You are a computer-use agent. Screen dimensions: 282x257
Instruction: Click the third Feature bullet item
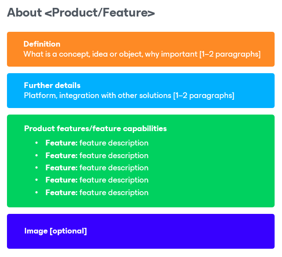pyautogui.click(x=97, y=168)
